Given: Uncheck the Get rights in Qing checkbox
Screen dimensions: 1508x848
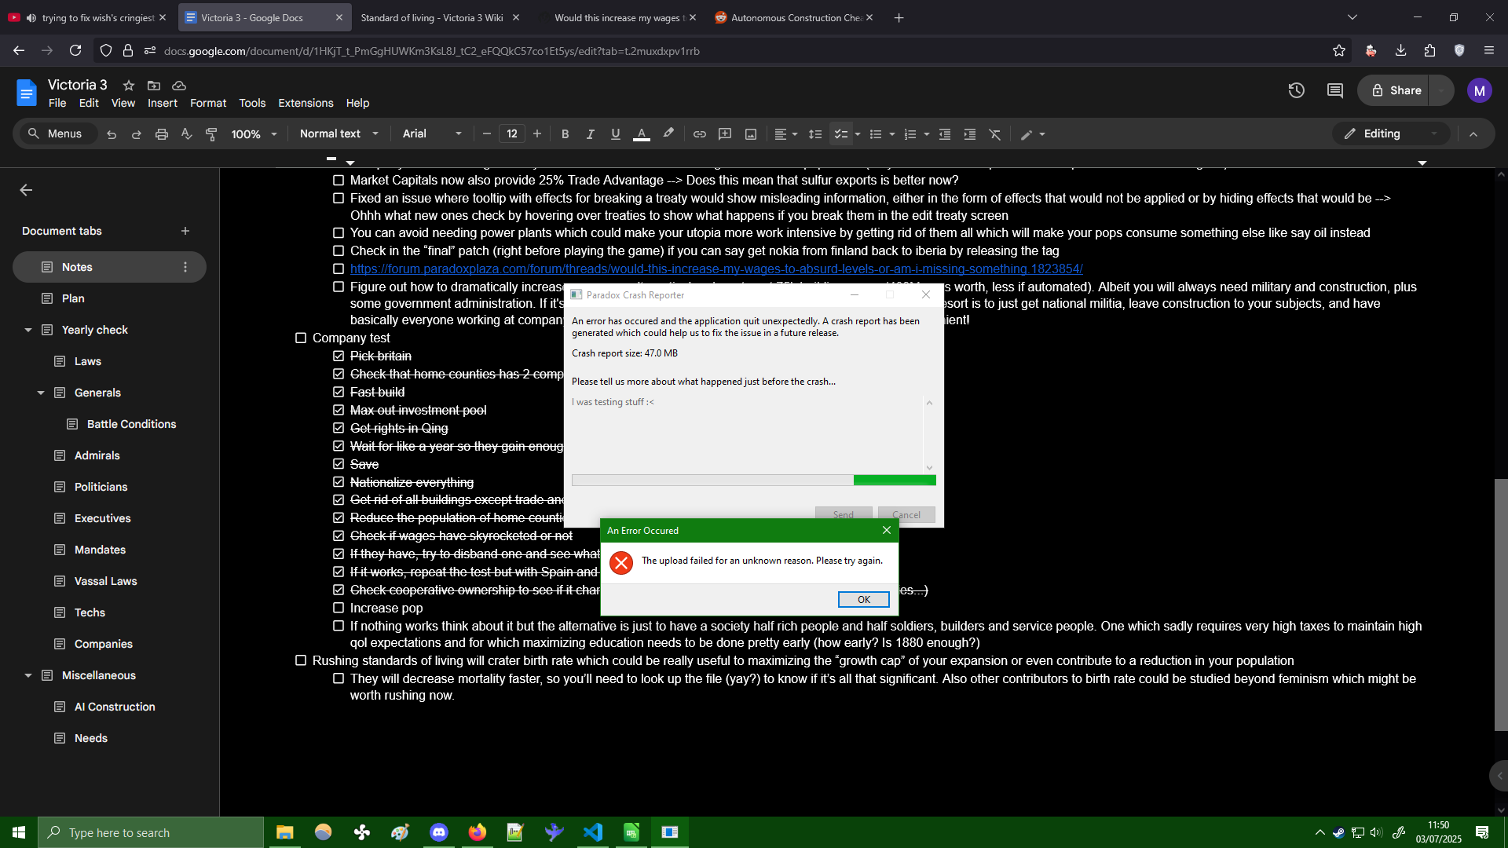Looking at the screenshot, I should (339, 428).
